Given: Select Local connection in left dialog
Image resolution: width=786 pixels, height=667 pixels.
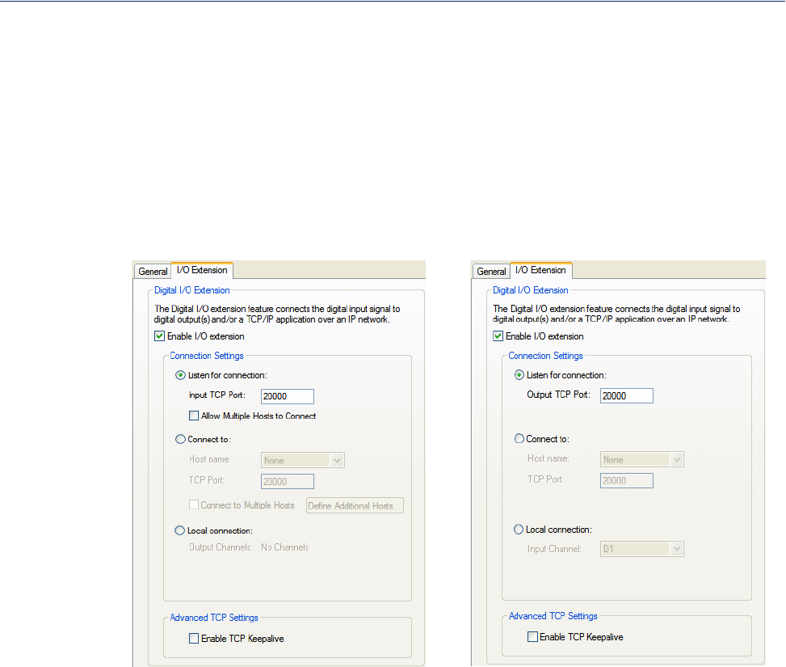Looking at the screenshot, I should point(179,530).
